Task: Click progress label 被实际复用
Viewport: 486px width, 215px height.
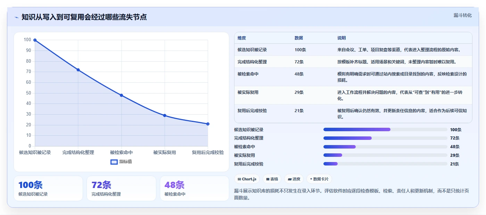Action: [x=245, y=155]
